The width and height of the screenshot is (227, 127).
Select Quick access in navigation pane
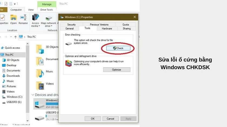(12, 48)
